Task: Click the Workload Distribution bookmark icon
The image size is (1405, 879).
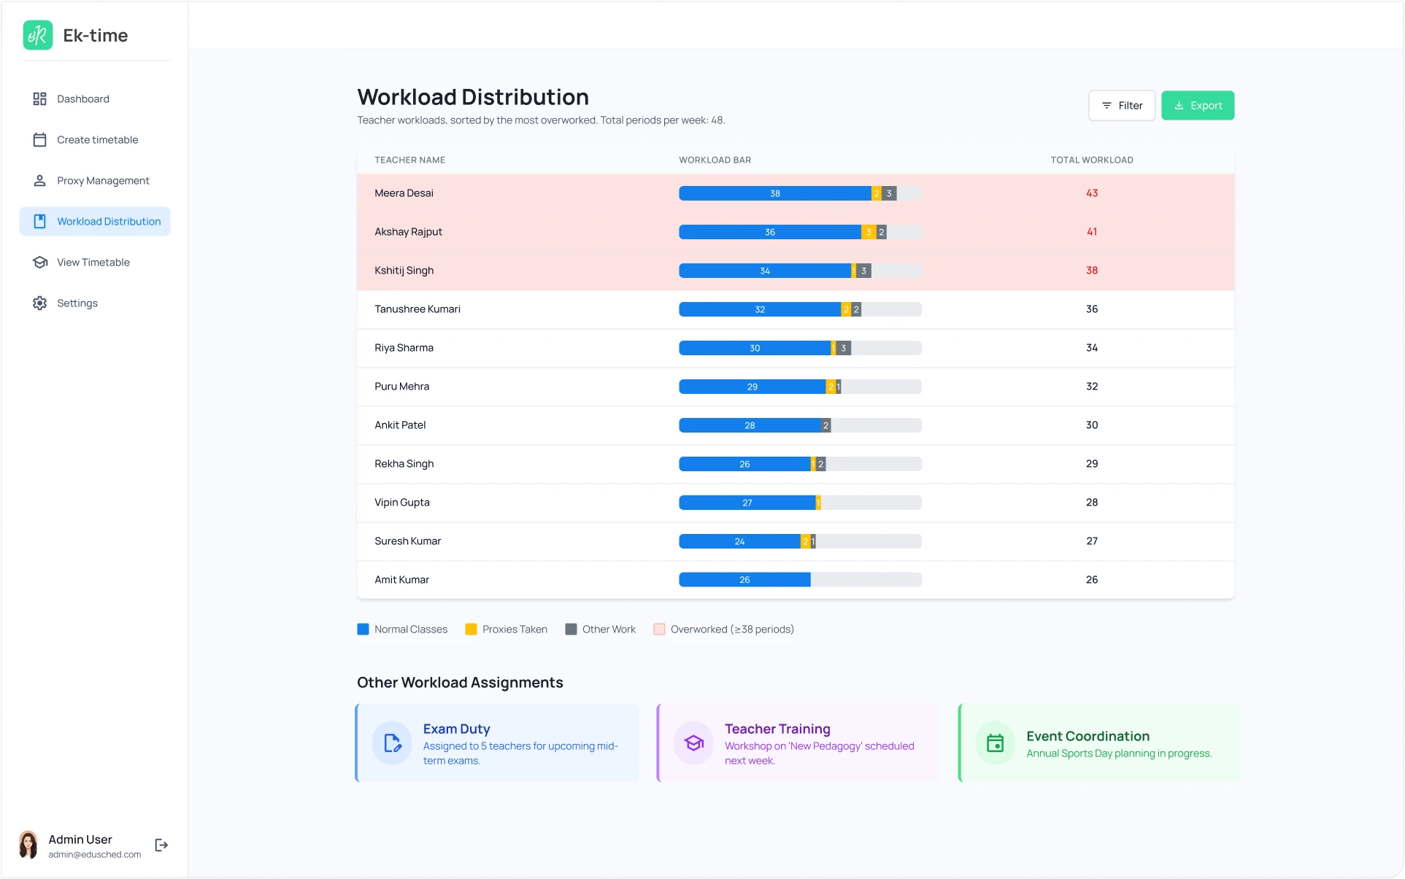Action: tap(40, 222)
